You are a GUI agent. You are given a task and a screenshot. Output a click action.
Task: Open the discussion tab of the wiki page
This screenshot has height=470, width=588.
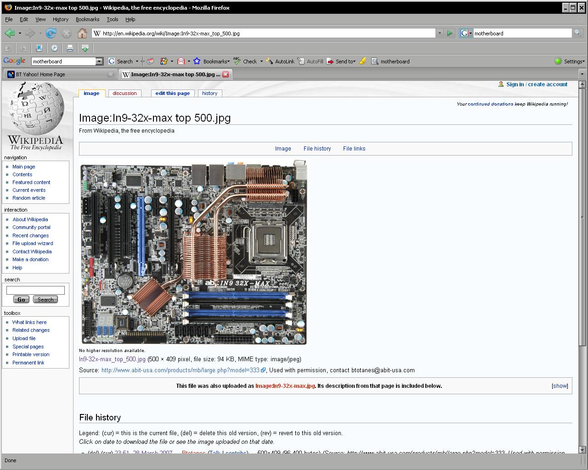124,93
